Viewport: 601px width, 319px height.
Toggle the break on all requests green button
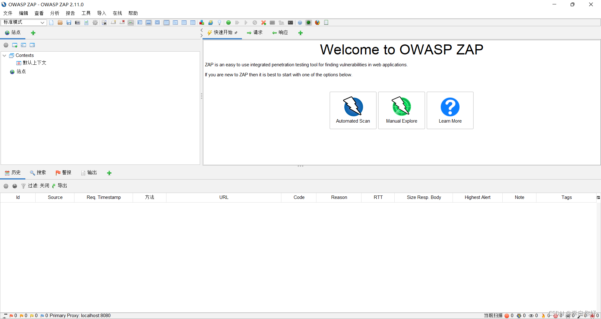(229, 23)
